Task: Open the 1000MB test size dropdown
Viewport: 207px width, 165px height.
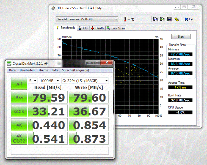Action: (x=49, y=81)
